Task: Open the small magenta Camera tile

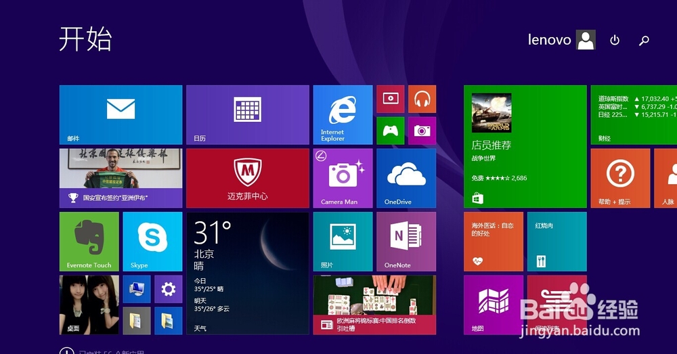Action: pyautogui.click(x=422, y=131)
